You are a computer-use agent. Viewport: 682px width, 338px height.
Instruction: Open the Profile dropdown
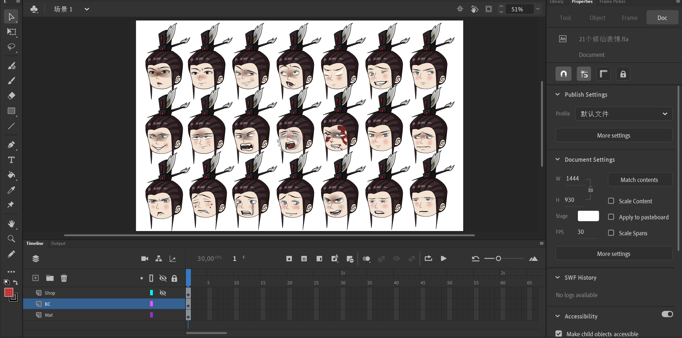pos(624,114)
